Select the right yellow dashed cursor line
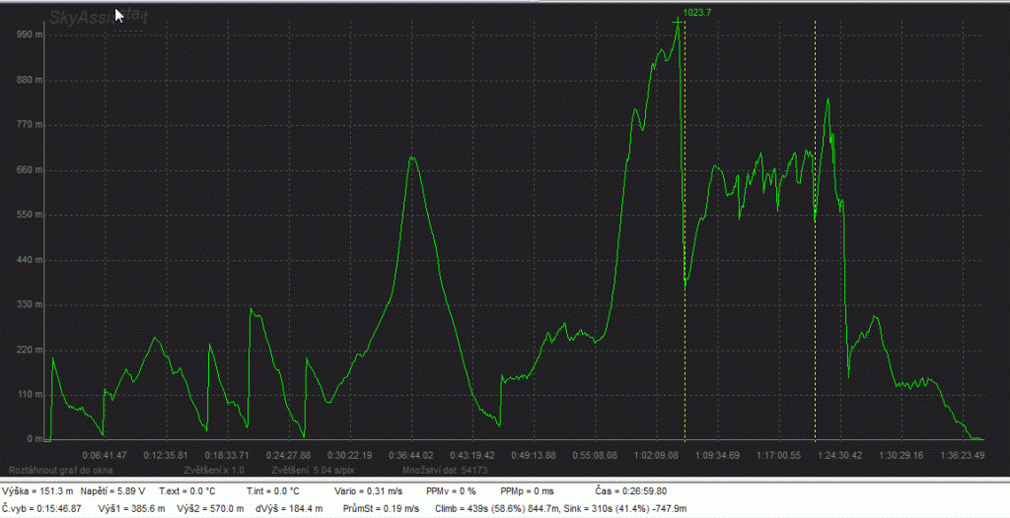 click(815, 246)
